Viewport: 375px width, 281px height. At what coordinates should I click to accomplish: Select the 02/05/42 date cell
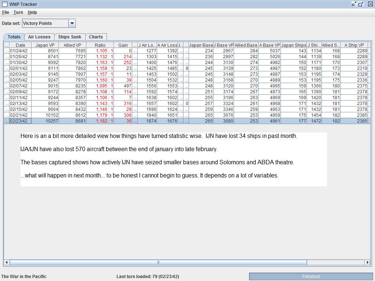(21, 80)
